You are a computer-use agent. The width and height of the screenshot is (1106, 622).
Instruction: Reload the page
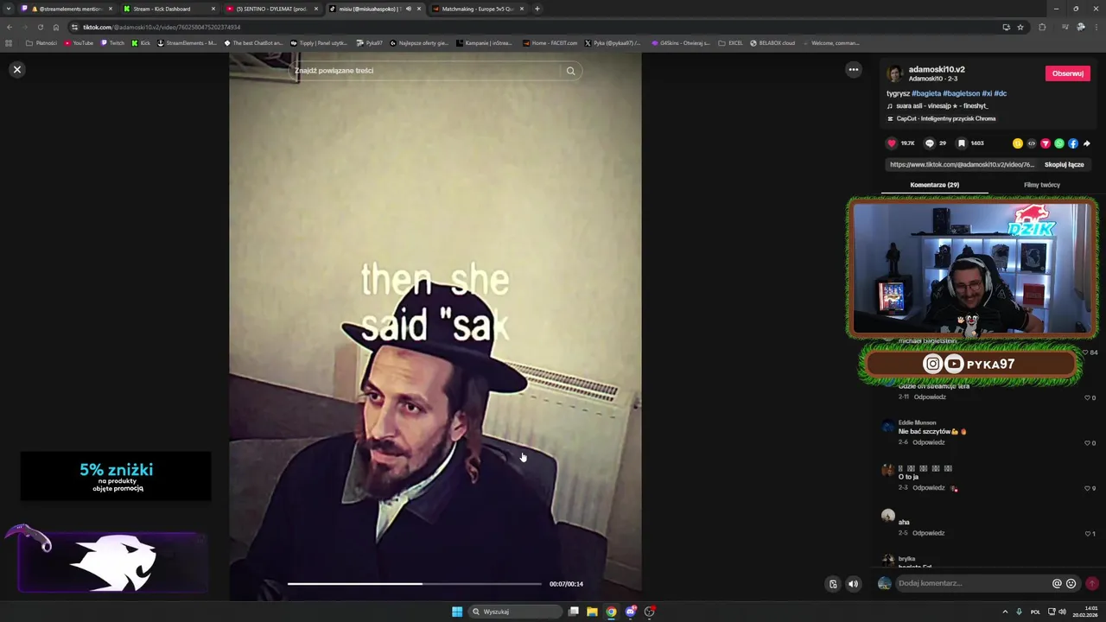(40, 27)
